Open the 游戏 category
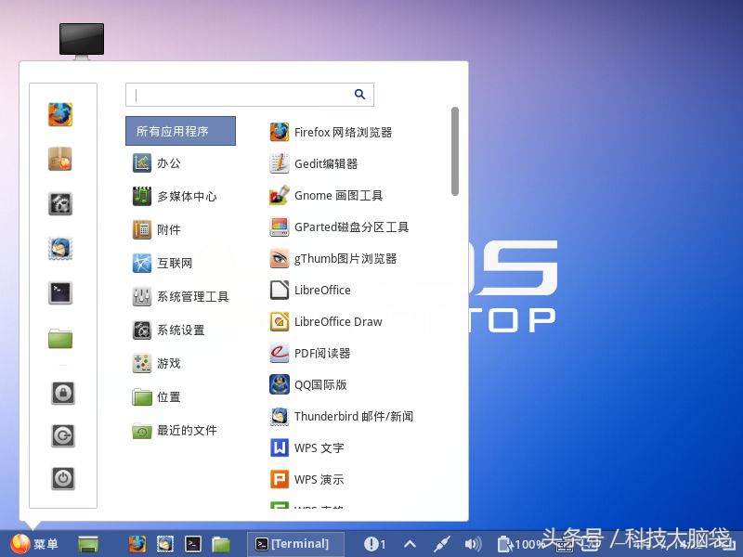 pyautogui.click(x=157, y=363)
